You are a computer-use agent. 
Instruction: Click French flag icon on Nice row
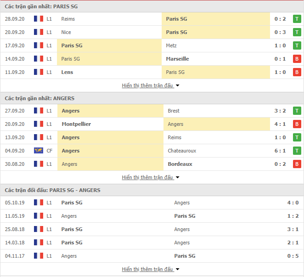click(39, 32)
